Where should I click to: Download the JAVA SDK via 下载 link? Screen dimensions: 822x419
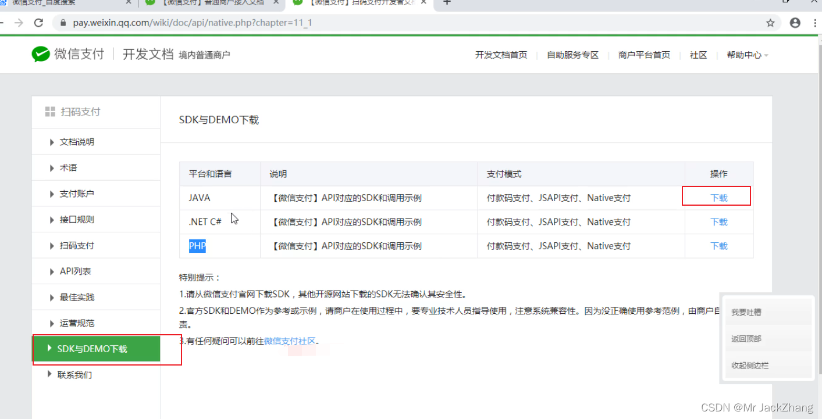click(x=719, y=198)
